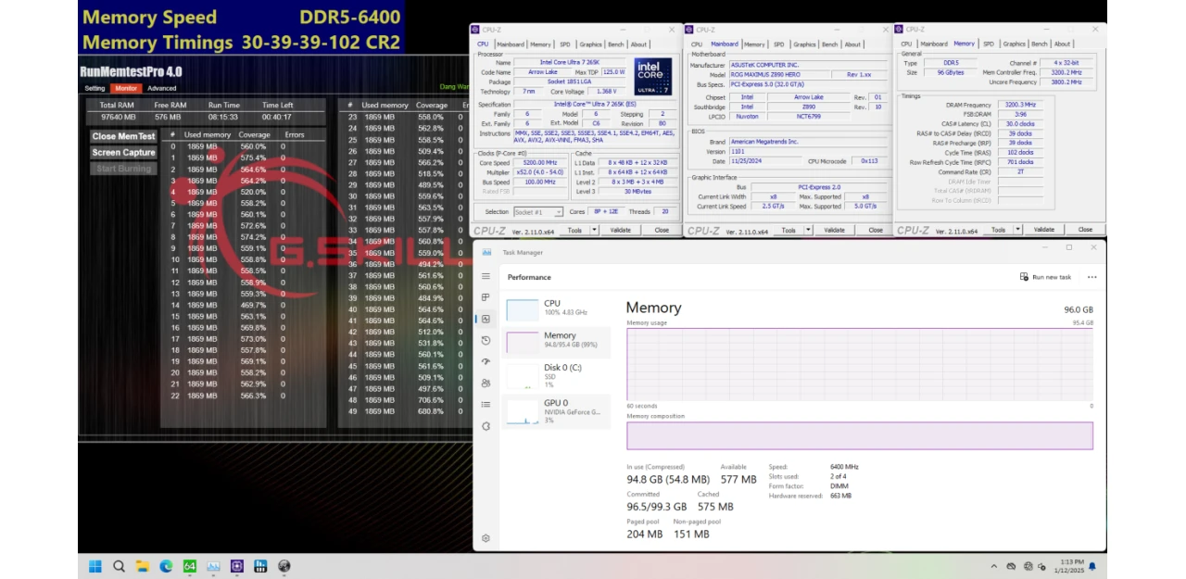The width and height of the screenshot is (1186, 579).
Task: Select the Performance page icon in Task Manager
Action: (486, 319)
